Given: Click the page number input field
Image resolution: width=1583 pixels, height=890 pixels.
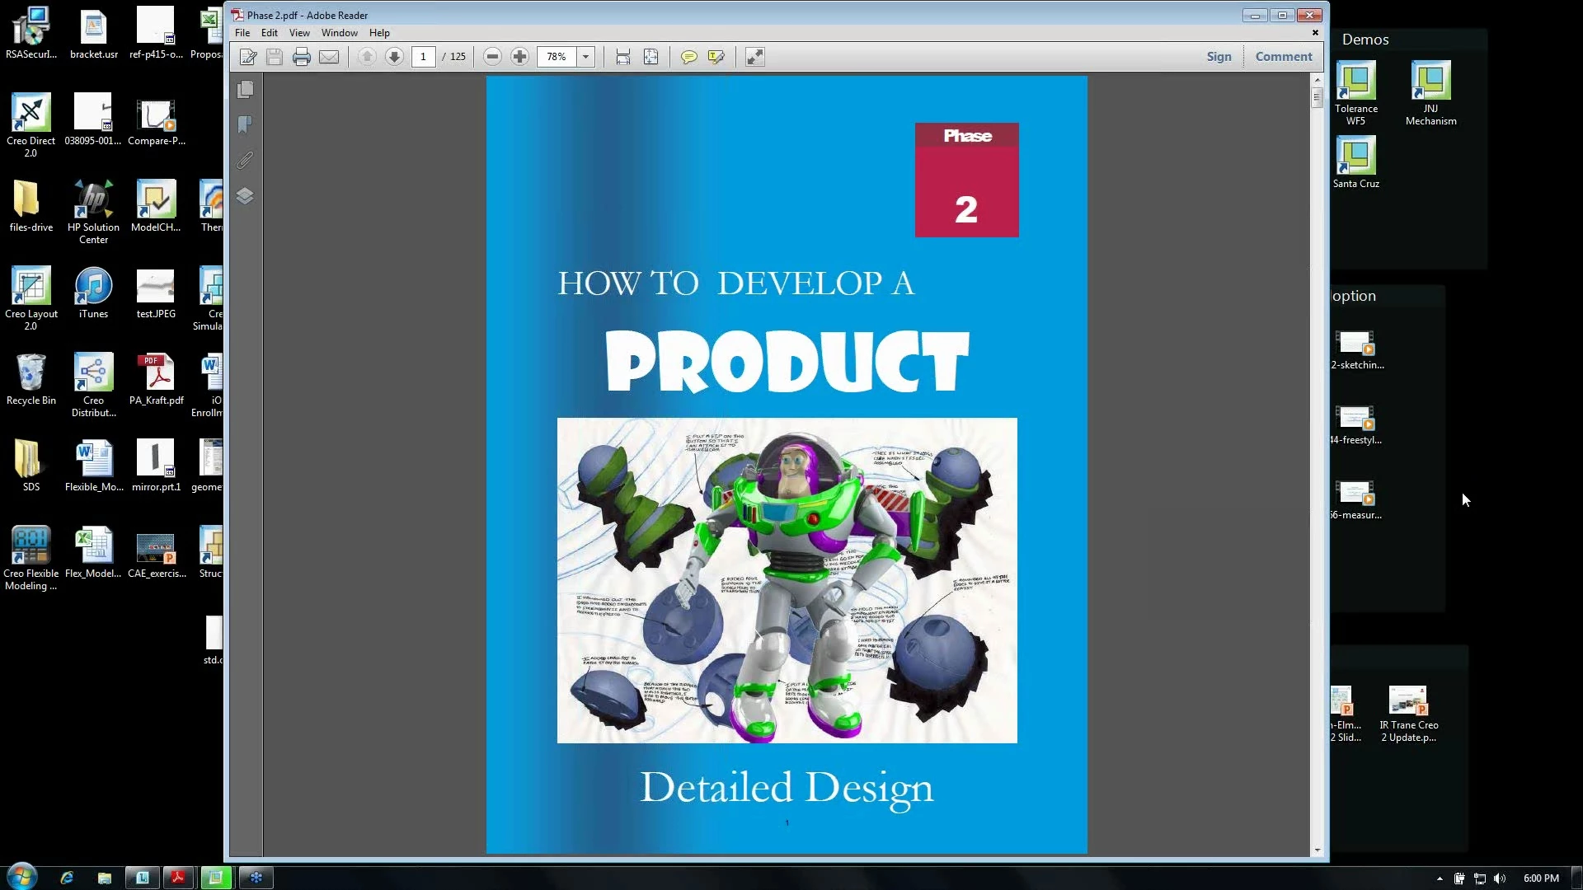Looking at the screenshot, I should click(423, 57).
